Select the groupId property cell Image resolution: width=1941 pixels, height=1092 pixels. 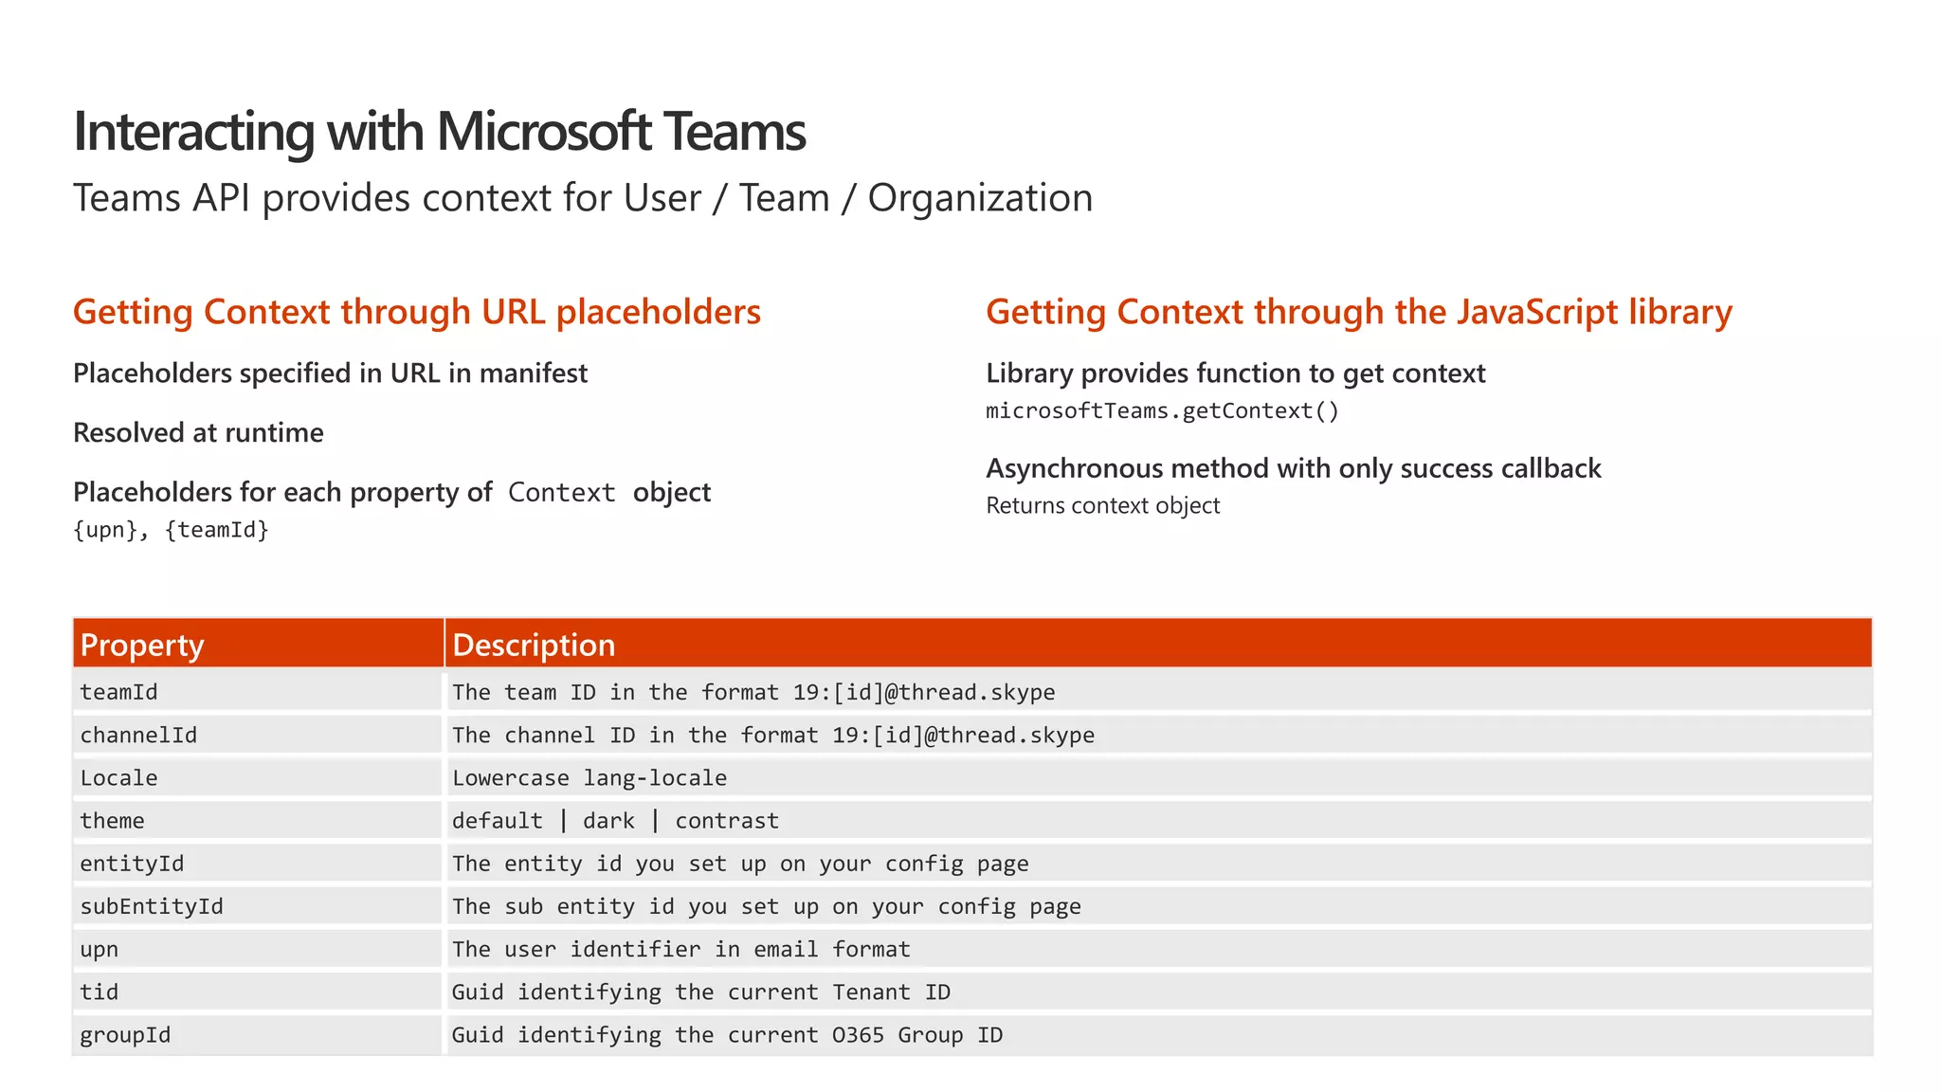[x=258, y=1034]
